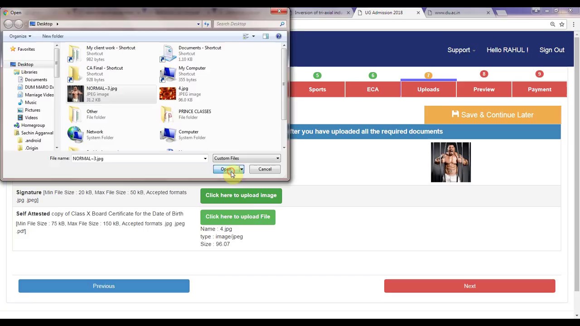Viewport: 580px width, 326px height.
Task: Select the NORMAL~3.jpg image file
Action: (111, 94)
